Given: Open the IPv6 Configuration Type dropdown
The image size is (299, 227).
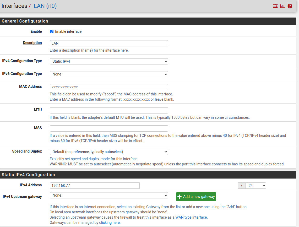Looking at the screenshot, I should tap(109, 74).
